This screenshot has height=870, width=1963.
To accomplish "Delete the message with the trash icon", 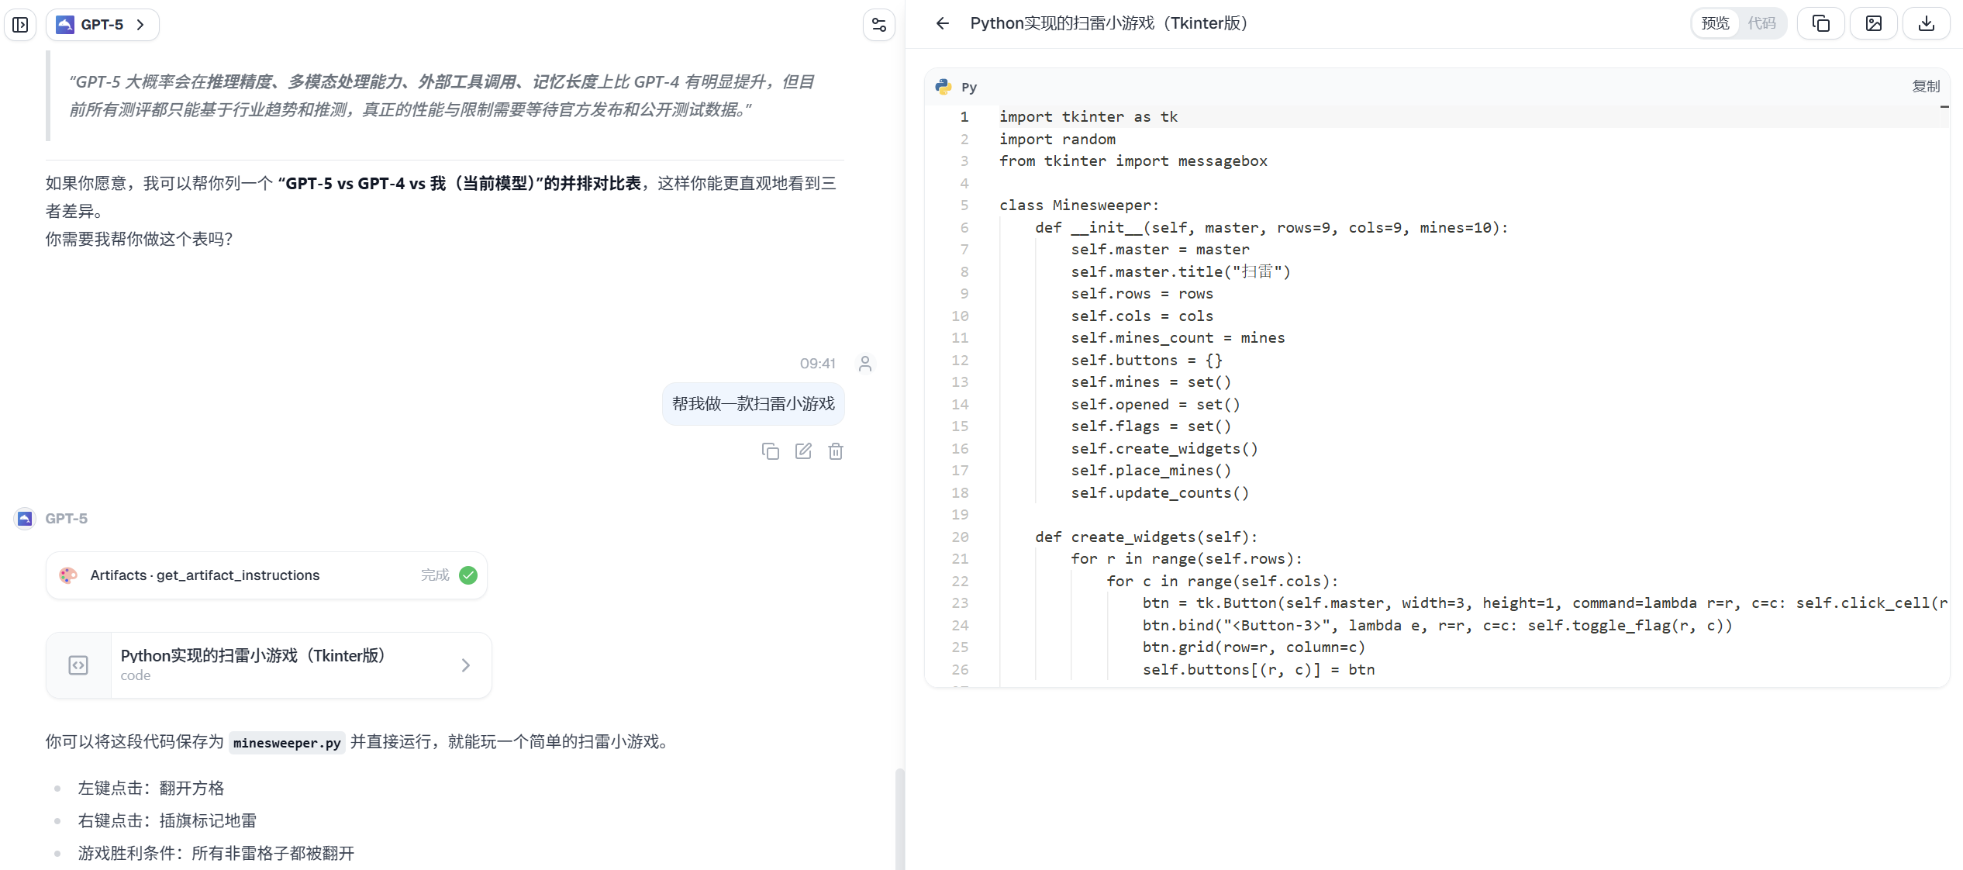I will point(836,451).
